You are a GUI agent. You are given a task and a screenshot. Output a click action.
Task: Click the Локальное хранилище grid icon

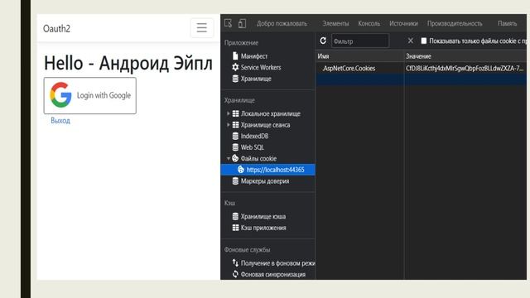pyautogui.click(x=235, y=113)
